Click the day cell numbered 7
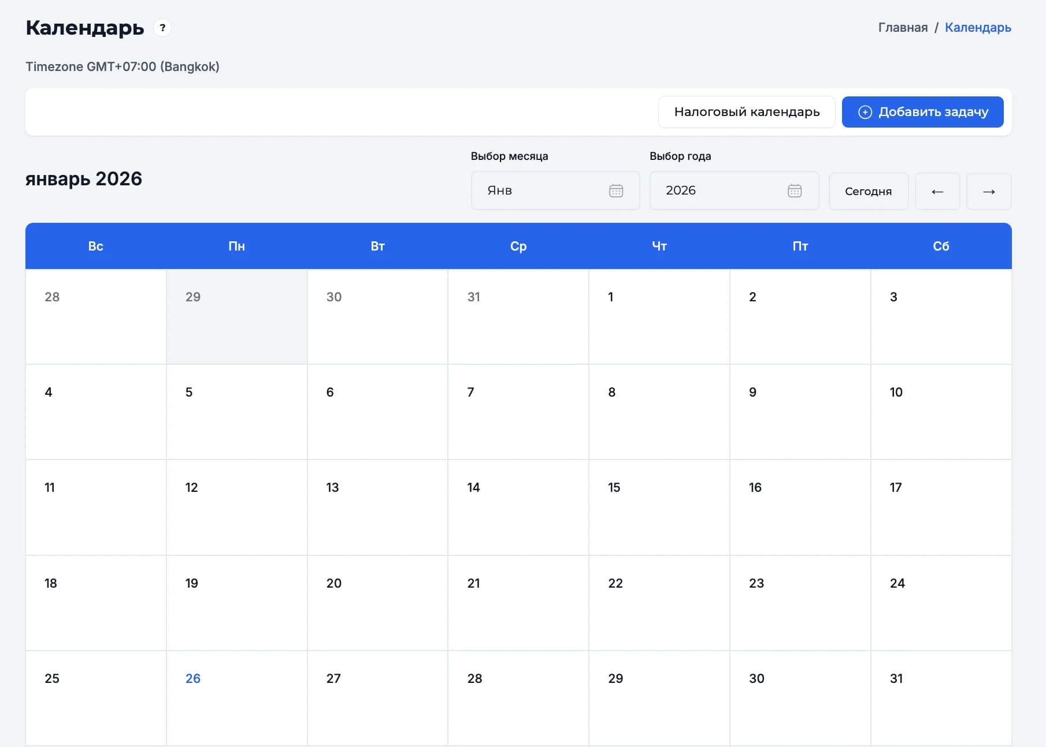Viewport: 1046px width, 747px height. pos(518,412)
